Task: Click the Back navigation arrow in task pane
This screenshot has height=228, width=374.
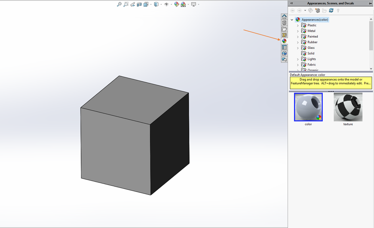Action: [292, 10]
